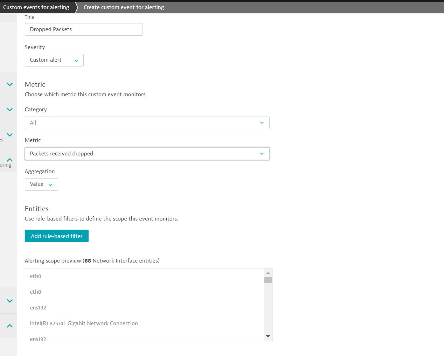Click the scroll-up arrow in the scope preview

click(268, 273)
